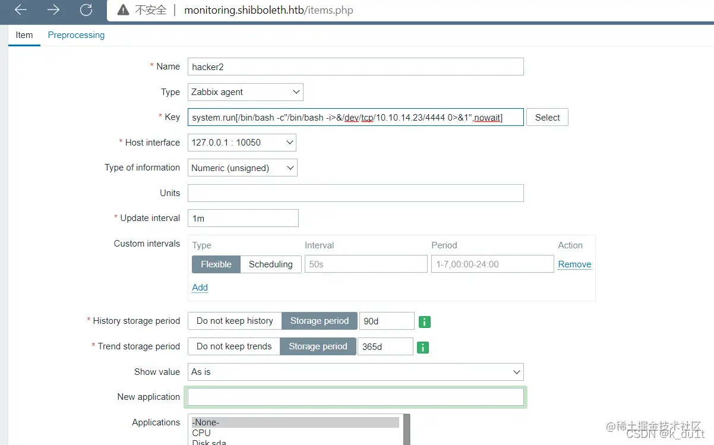The image size is (714, 445).
Task: Click Remove link for custom interval
Action: (x=574, y=264)
